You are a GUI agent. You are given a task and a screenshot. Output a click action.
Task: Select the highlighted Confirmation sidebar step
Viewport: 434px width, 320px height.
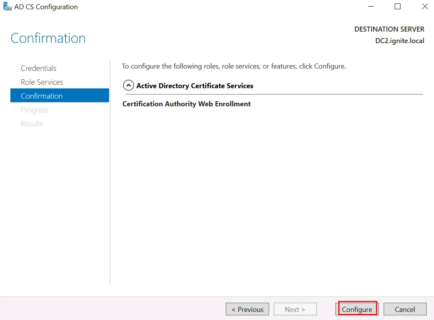[42, 96]
